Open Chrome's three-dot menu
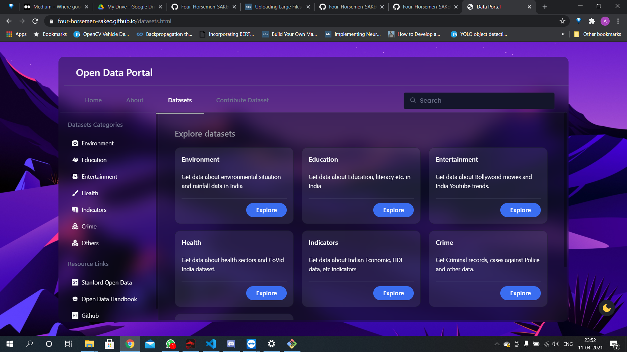The width and height of the screenshot is (627, 352). coord(618,21)
